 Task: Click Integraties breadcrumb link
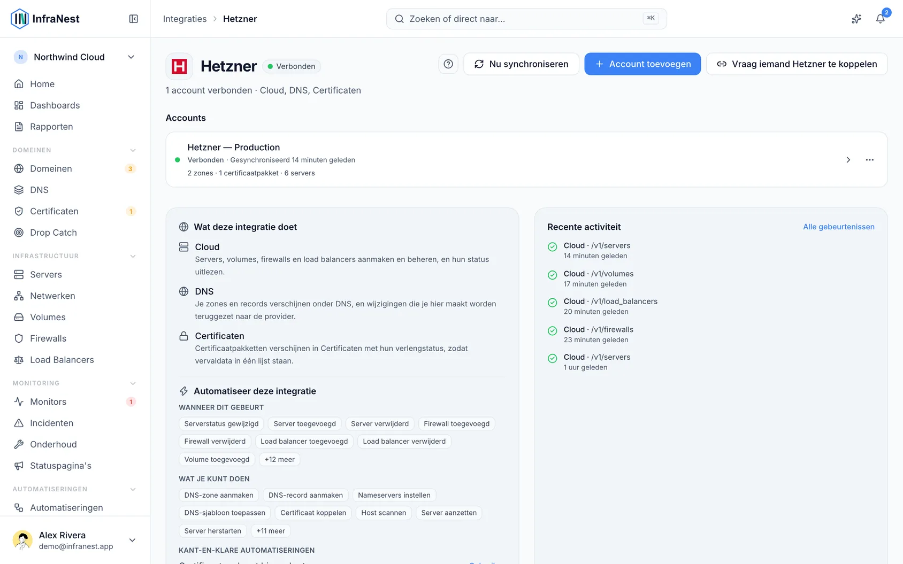(x=185, y=19)
